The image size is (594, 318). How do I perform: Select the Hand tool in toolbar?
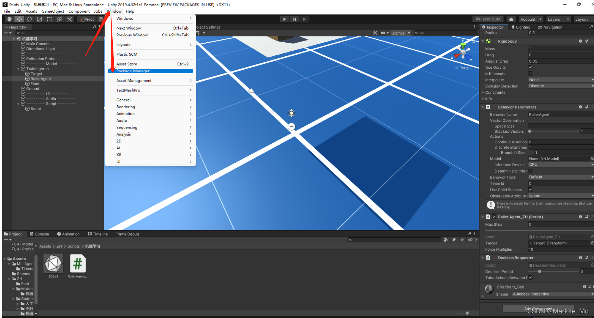tap(10, 19)
